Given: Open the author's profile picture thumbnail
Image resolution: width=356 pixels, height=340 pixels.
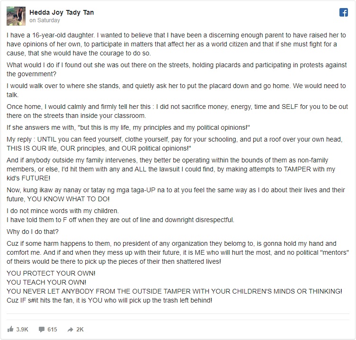Looking at the screenshot, I should coord(16,16).
